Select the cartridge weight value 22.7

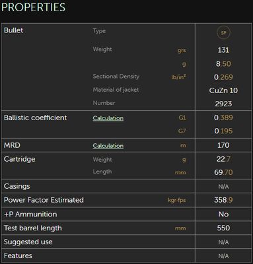[223, 159]
